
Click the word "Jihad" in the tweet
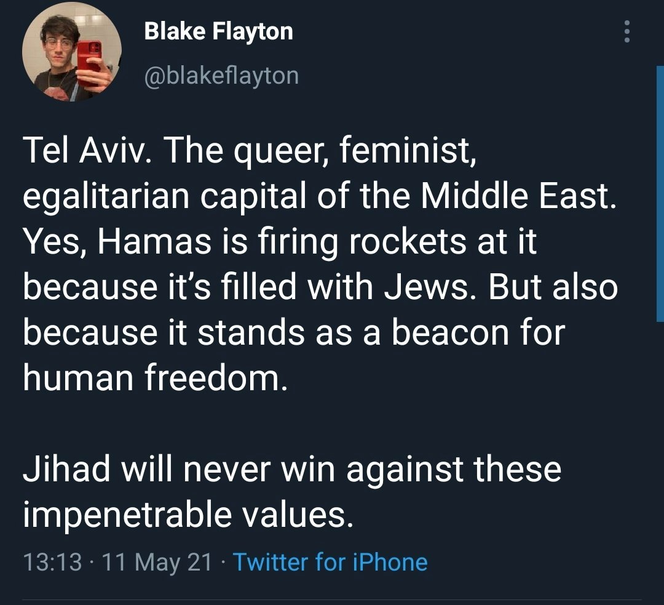pos(67,468)
